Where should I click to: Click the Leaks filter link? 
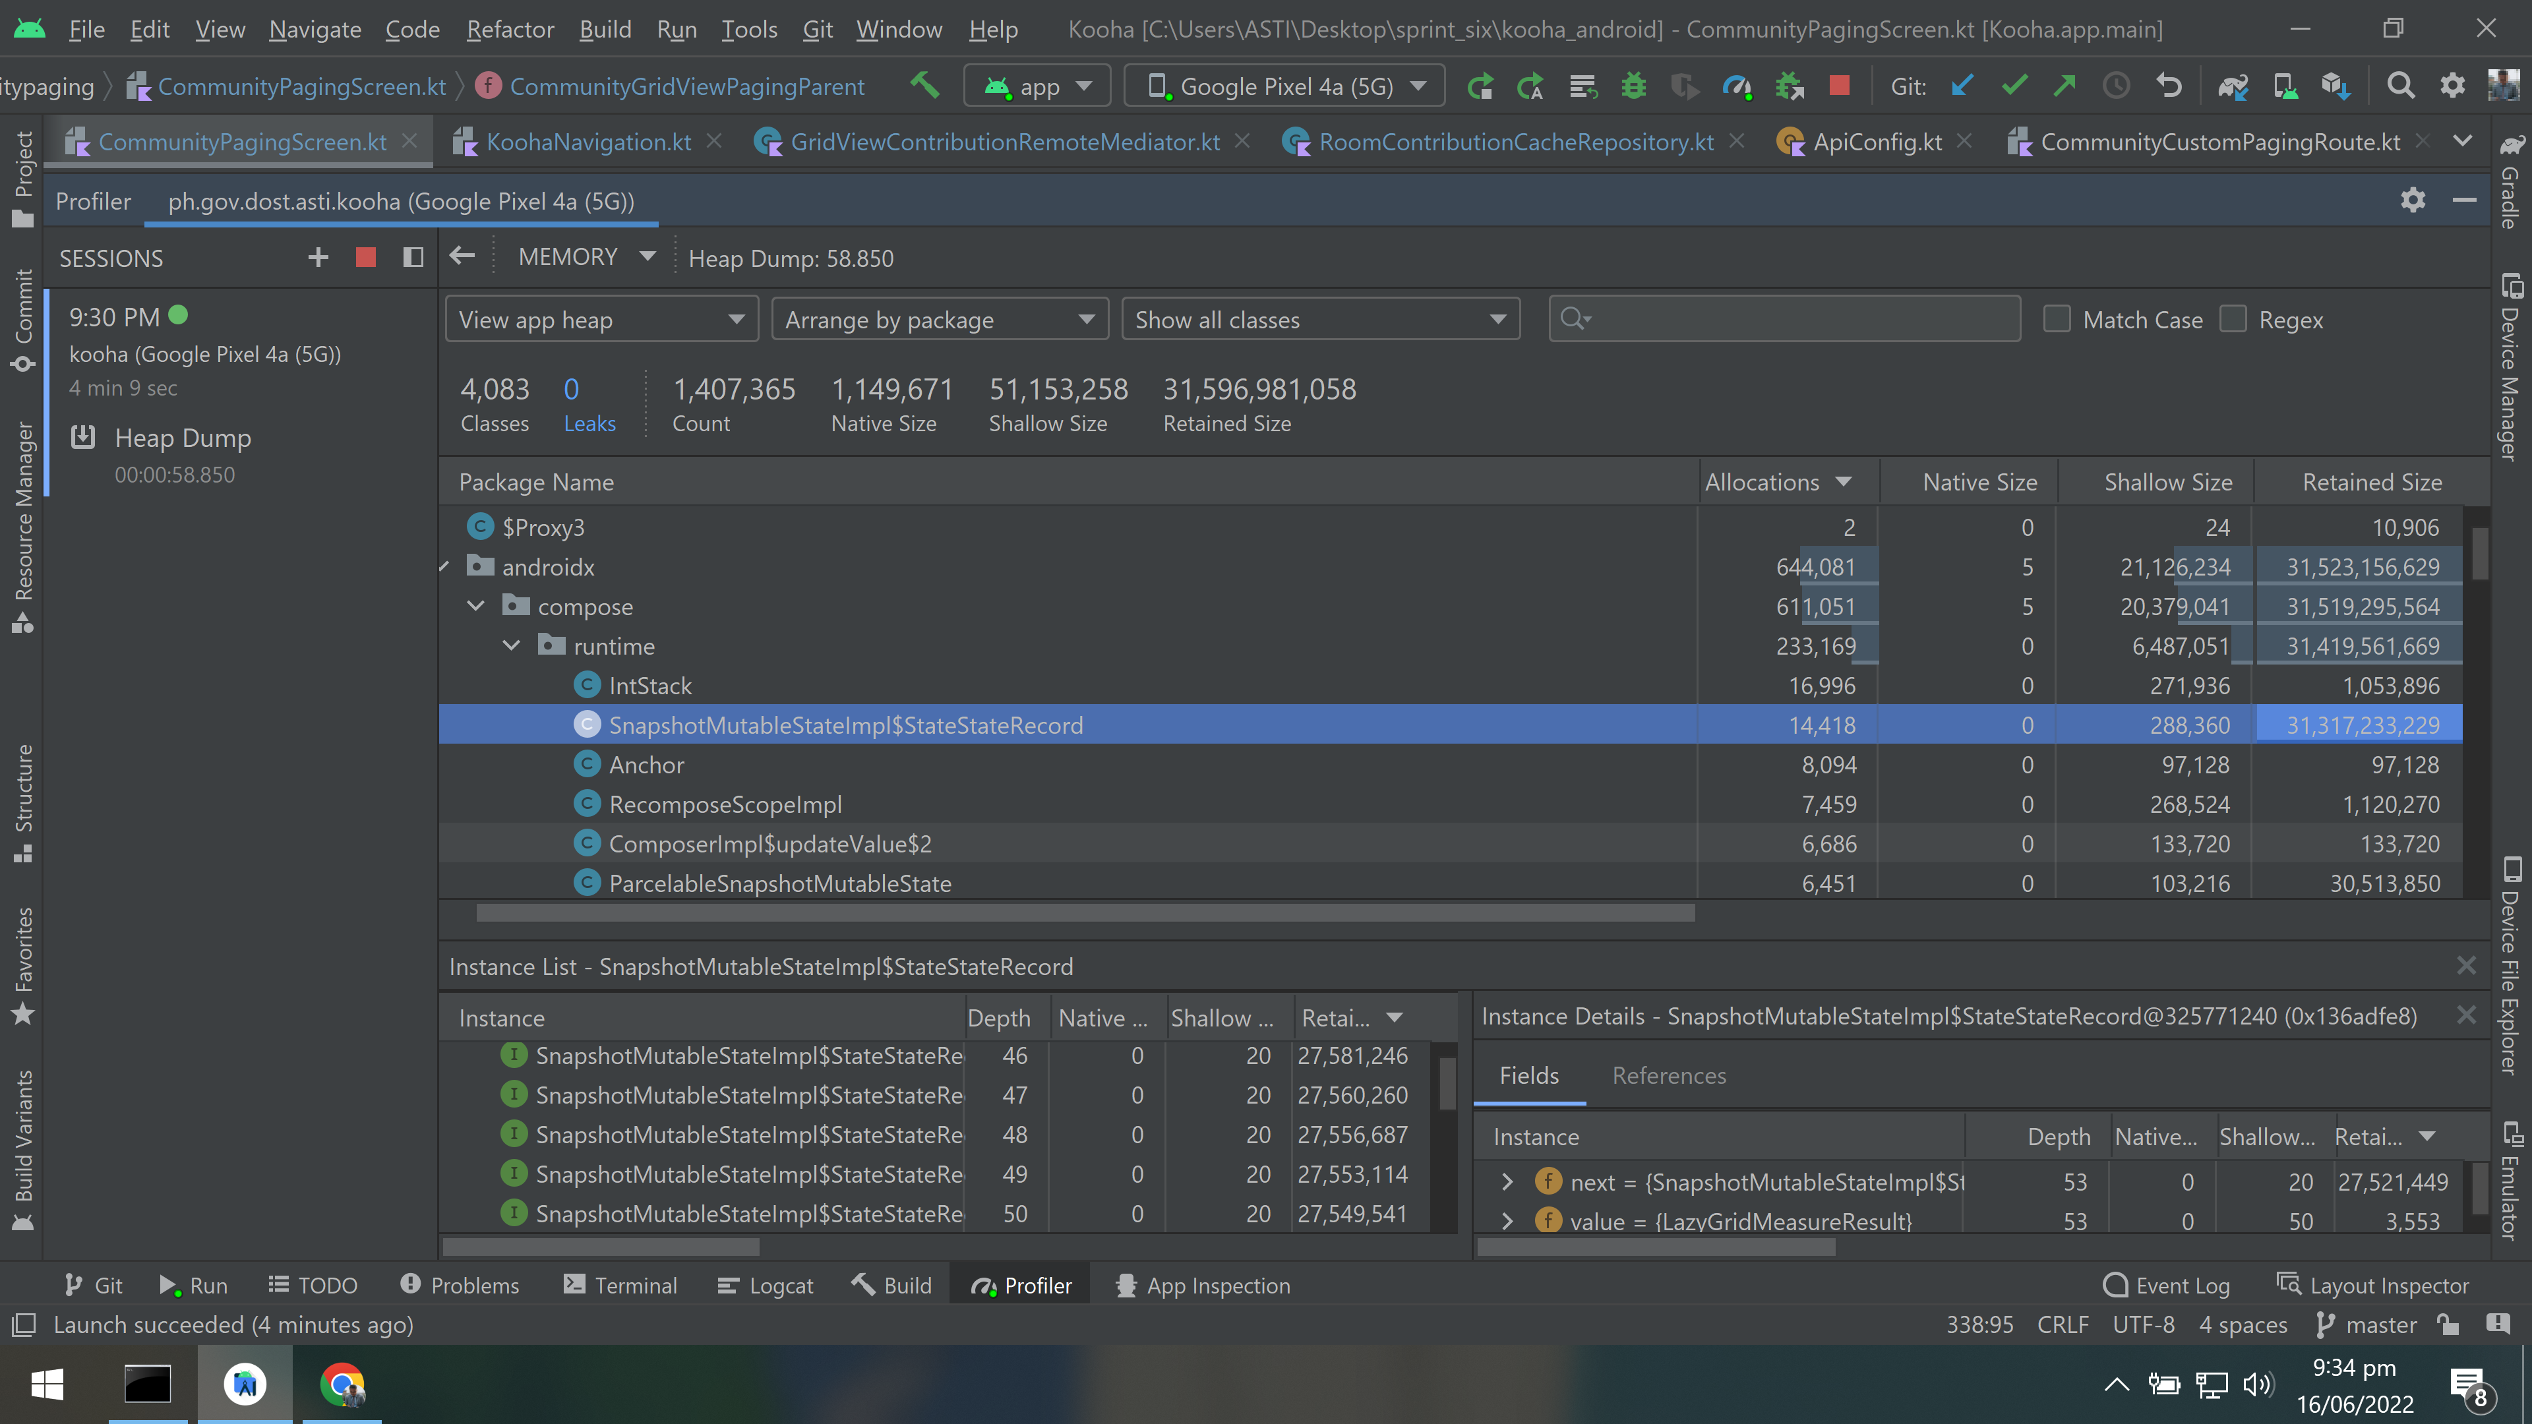click(589, 423)
